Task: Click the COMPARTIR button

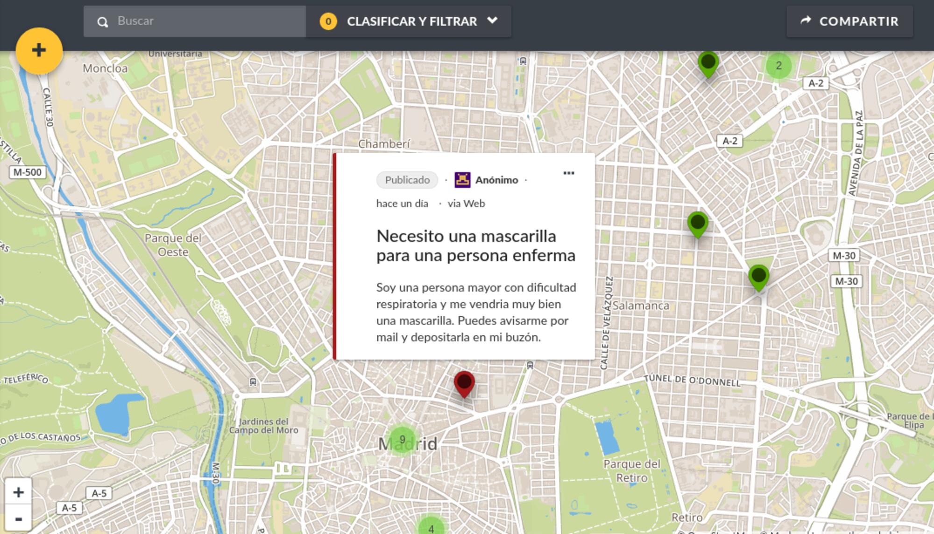Action: [849, 21]
